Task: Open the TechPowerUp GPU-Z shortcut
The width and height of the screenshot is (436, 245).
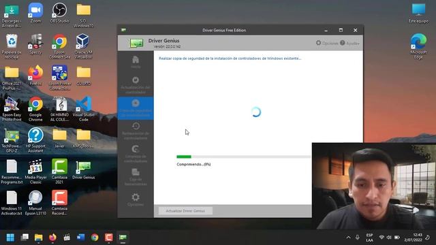Action: (x=12, y=140)
